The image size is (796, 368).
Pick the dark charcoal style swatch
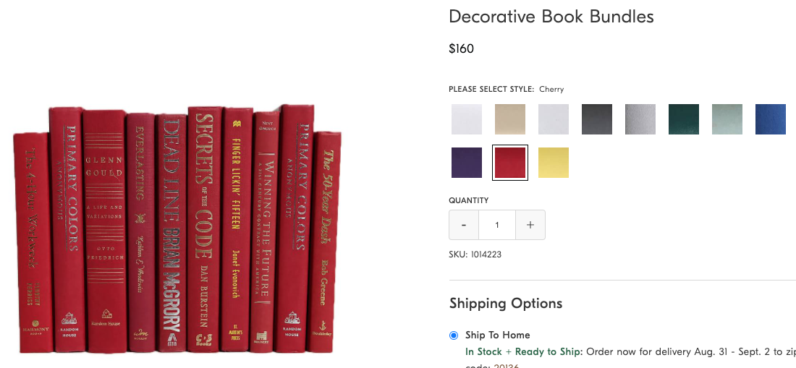tap(597, 119)
